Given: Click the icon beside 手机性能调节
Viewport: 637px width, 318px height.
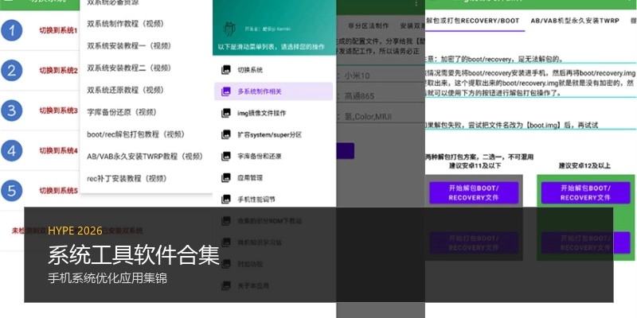Looking at the screenshot, I should [x=226, y=200].
